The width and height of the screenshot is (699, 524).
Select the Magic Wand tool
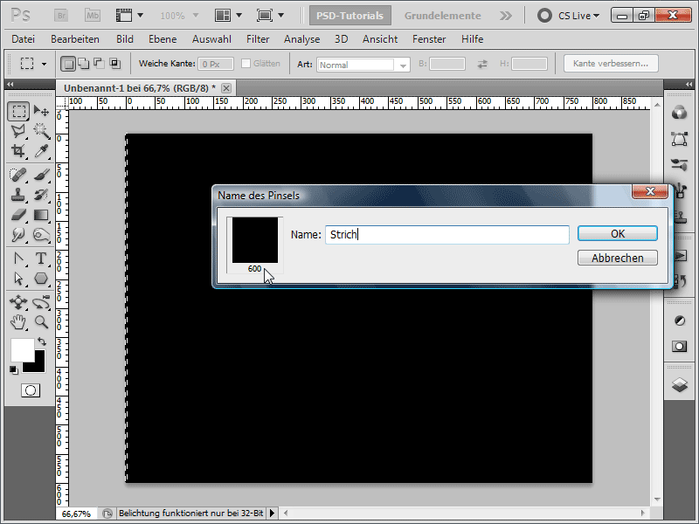click(x=41, y=131)
